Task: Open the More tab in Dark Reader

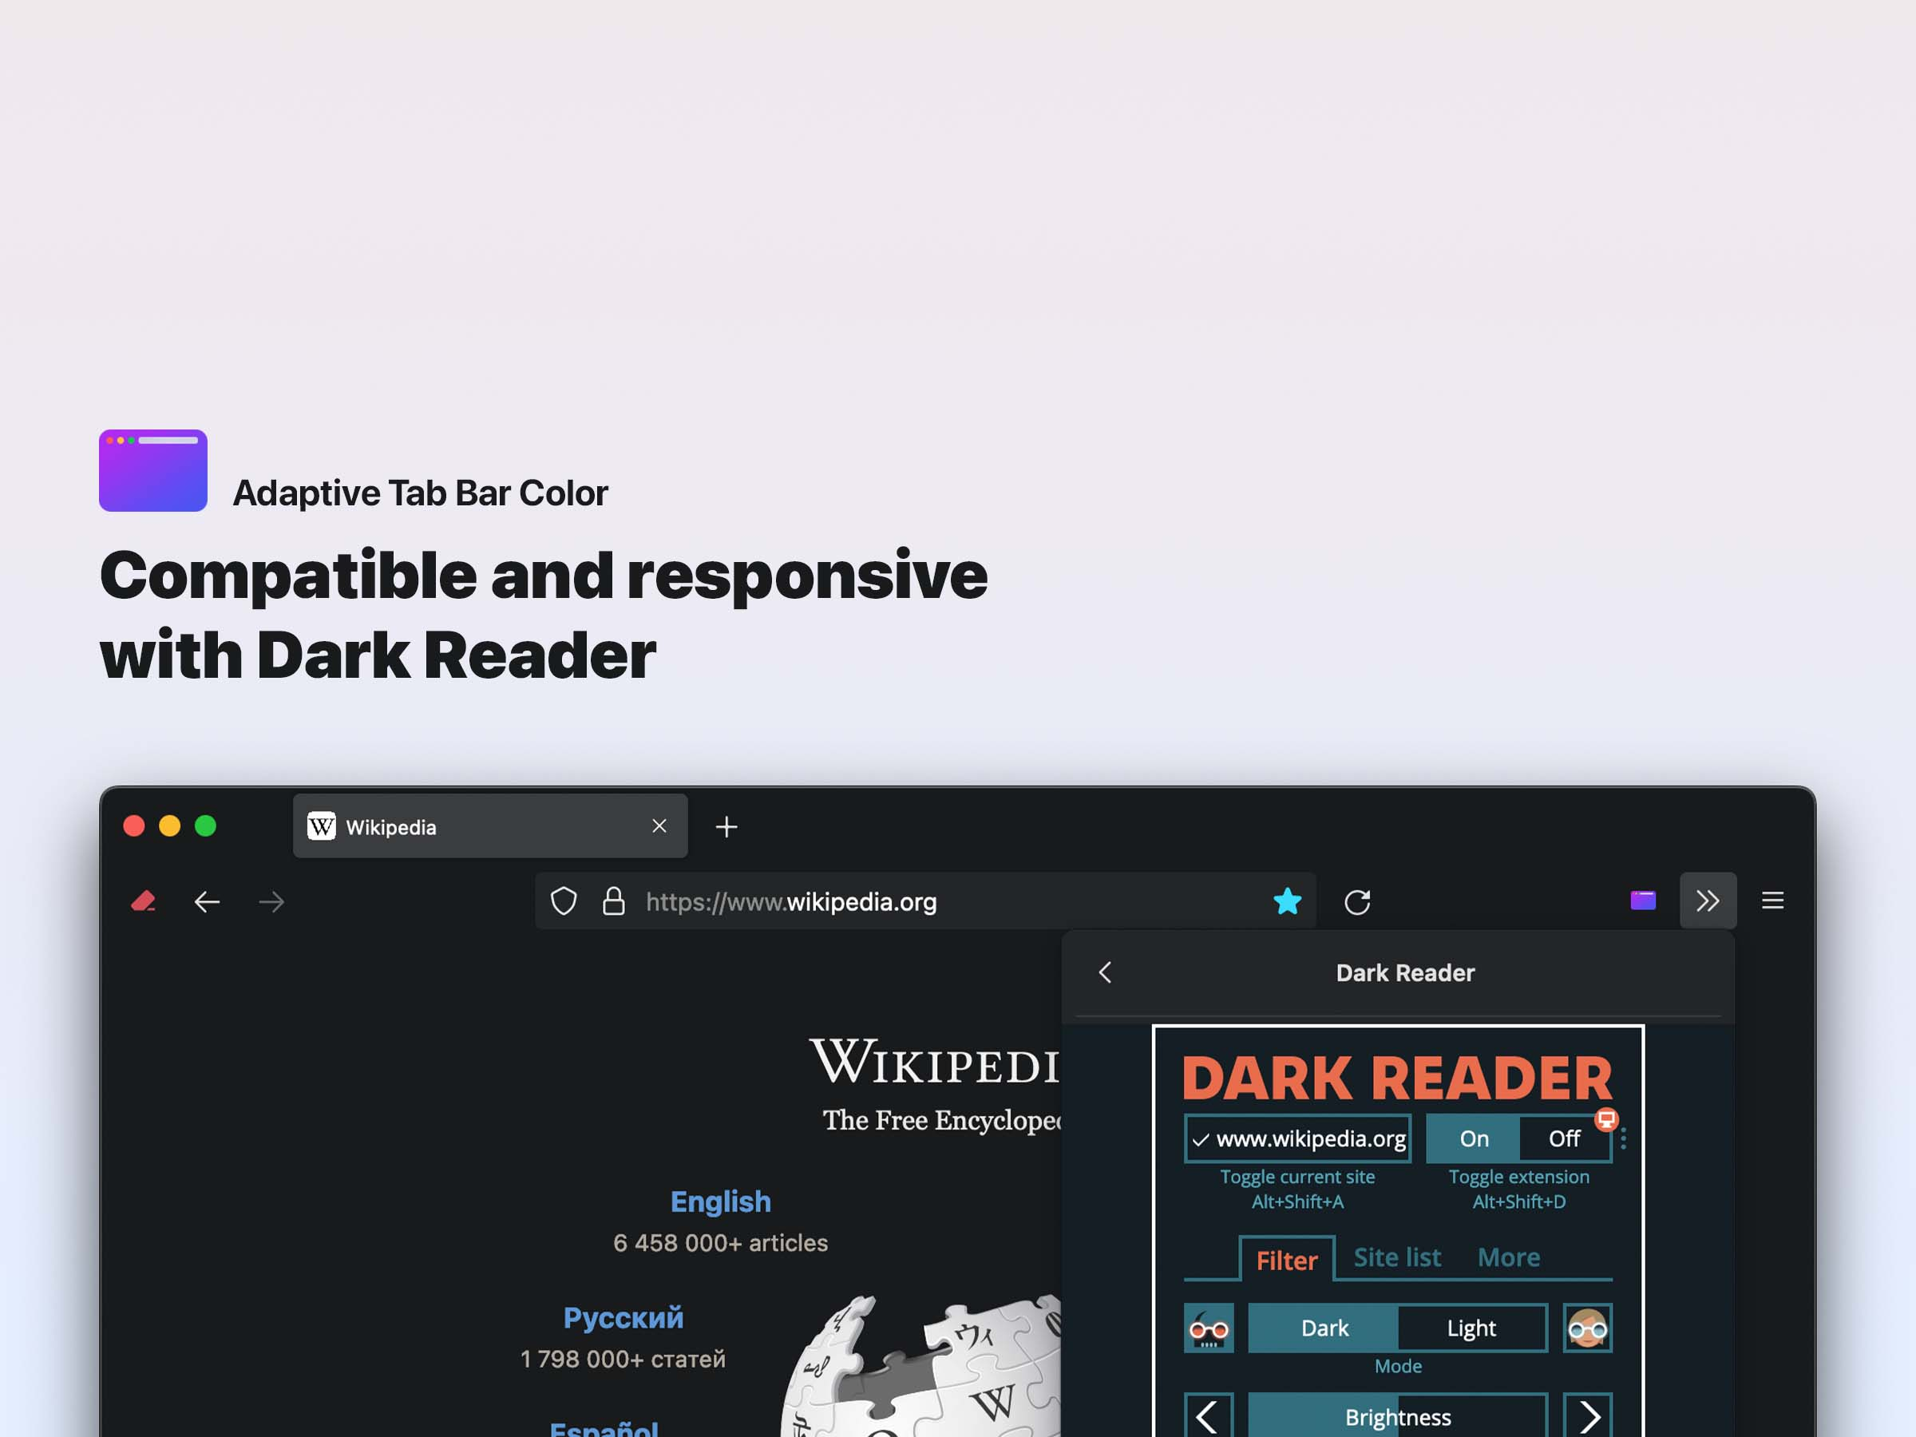Action: (1508, 1257)
